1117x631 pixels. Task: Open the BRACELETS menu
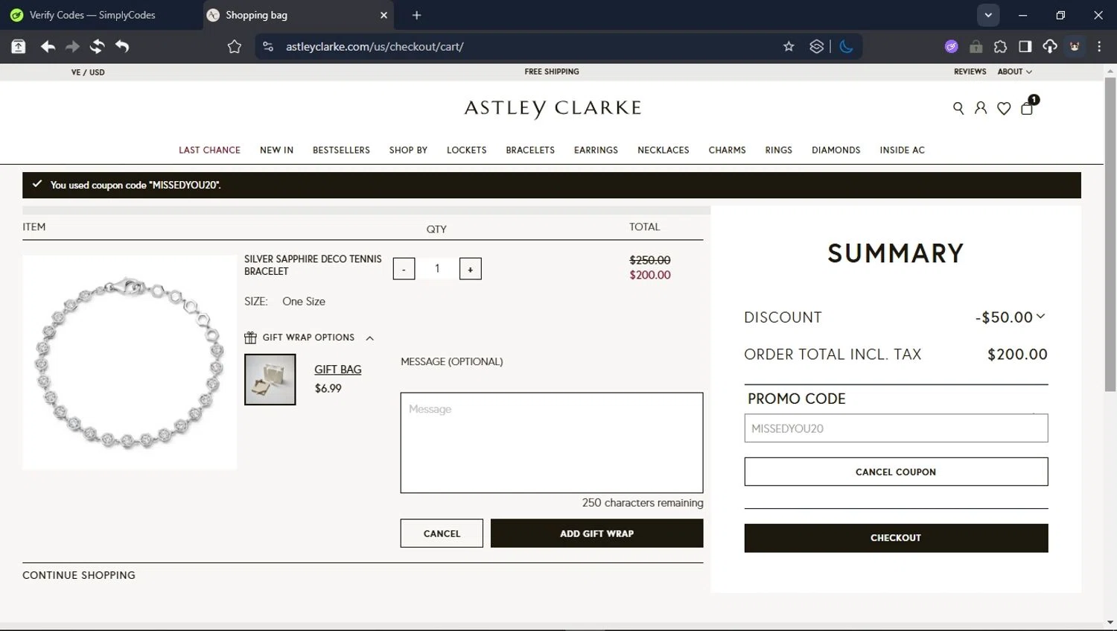point(530,150)
